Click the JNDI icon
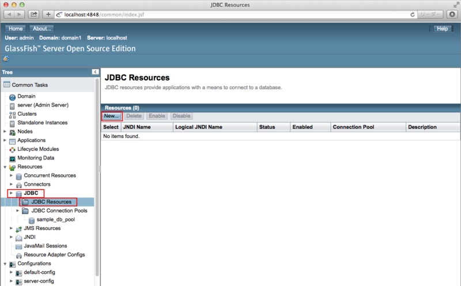 point(19,238)
